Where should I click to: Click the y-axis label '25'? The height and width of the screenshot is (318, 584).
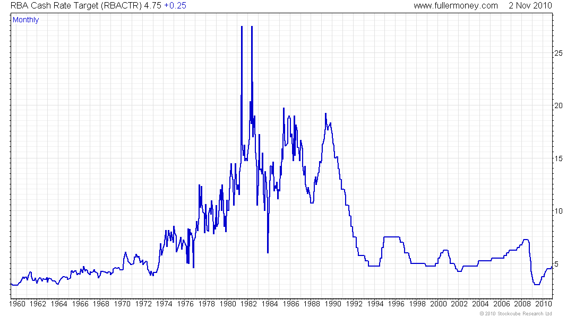click(x=559, y=53)
